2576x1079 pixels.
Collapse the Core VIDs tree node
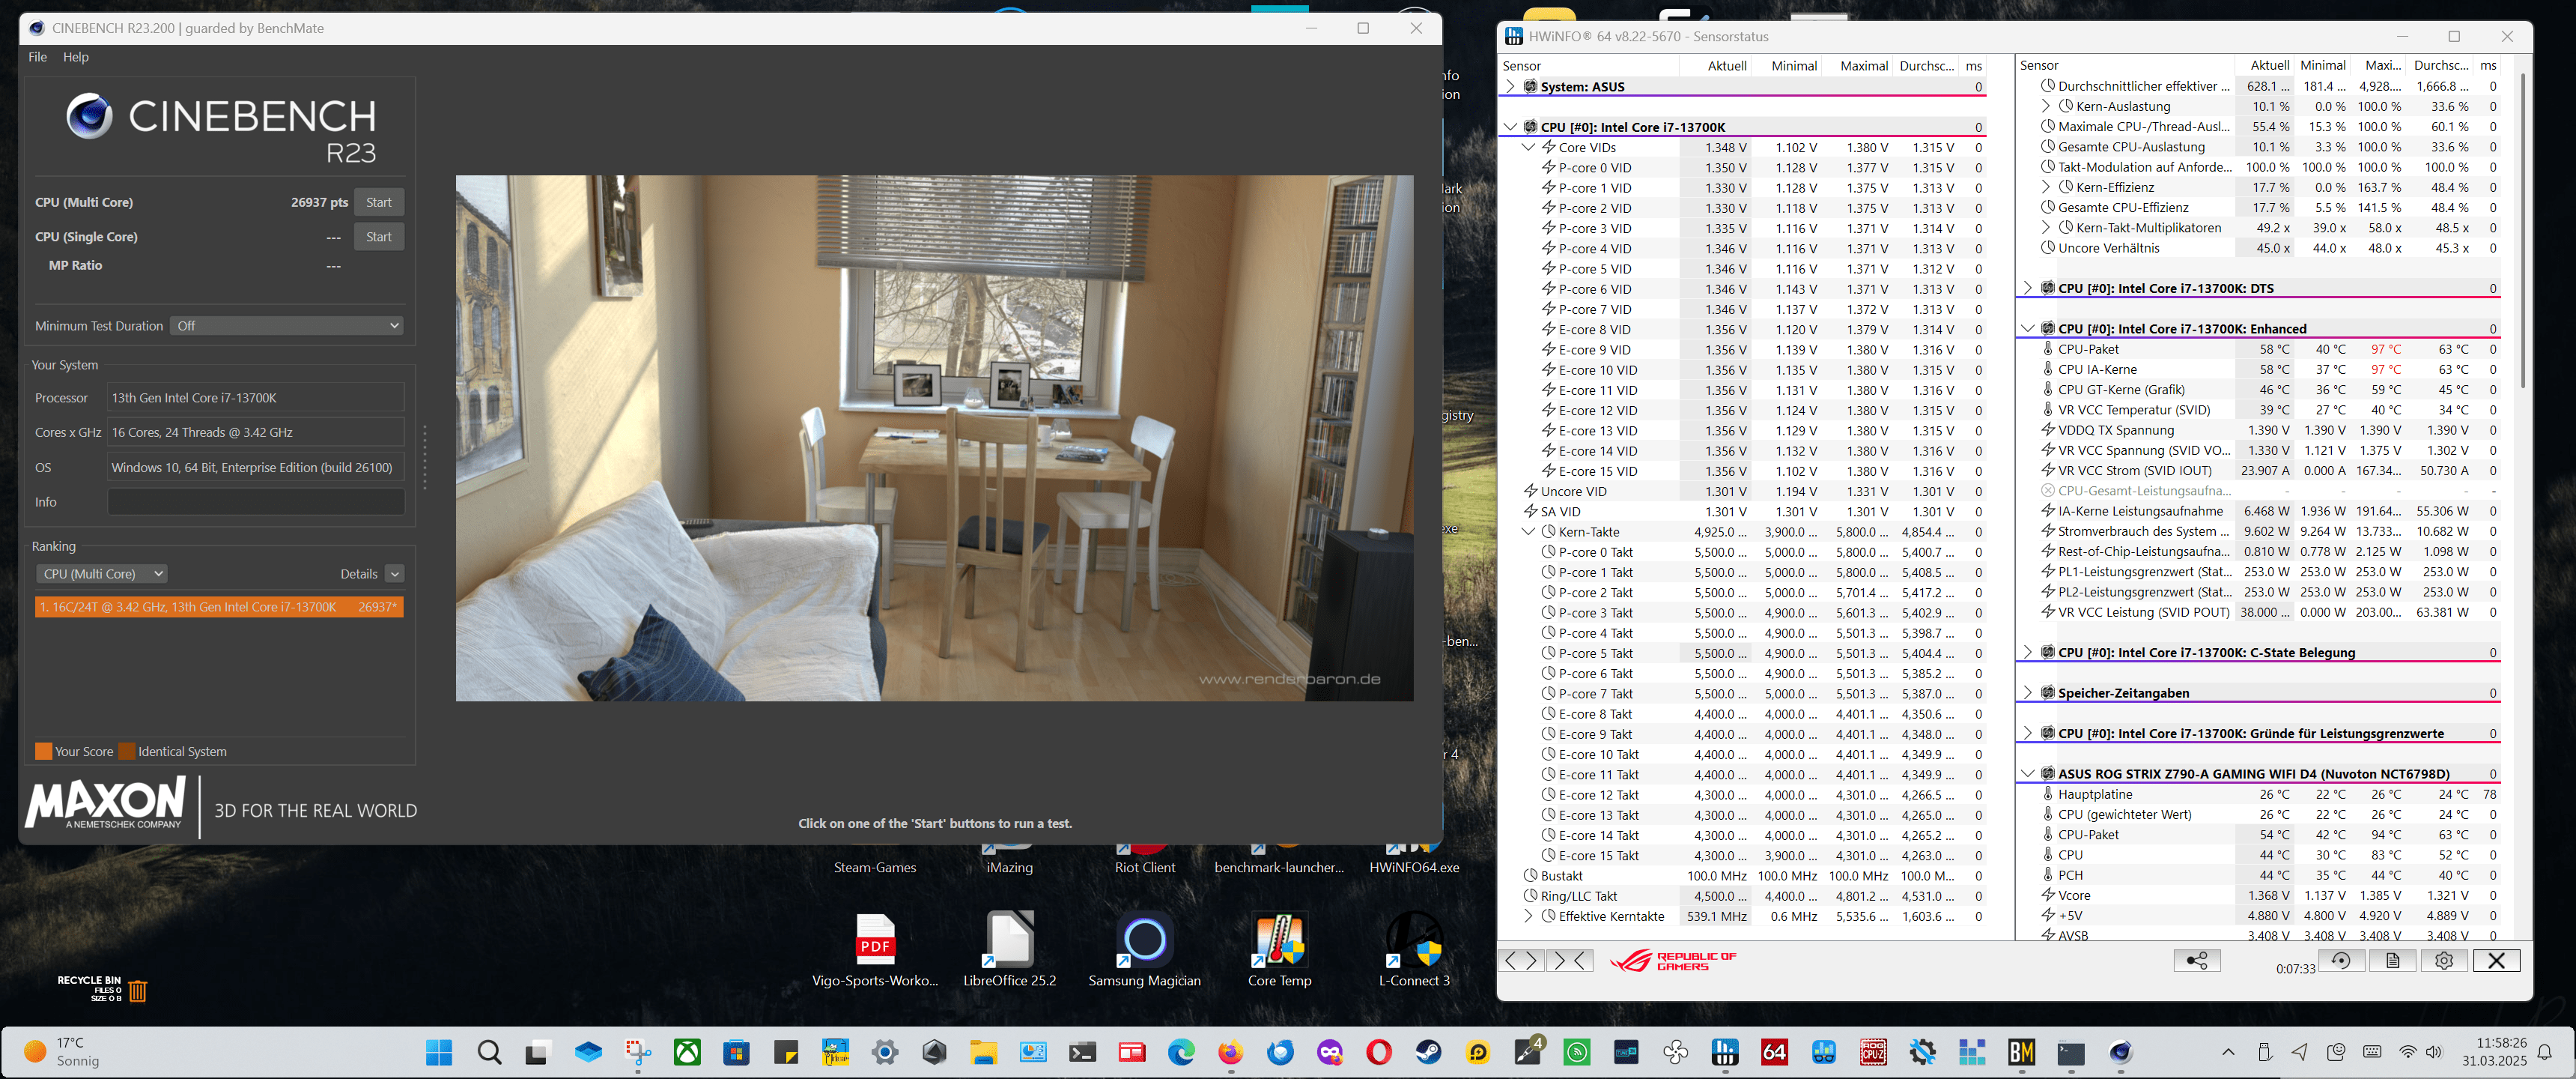point(1528,148)
